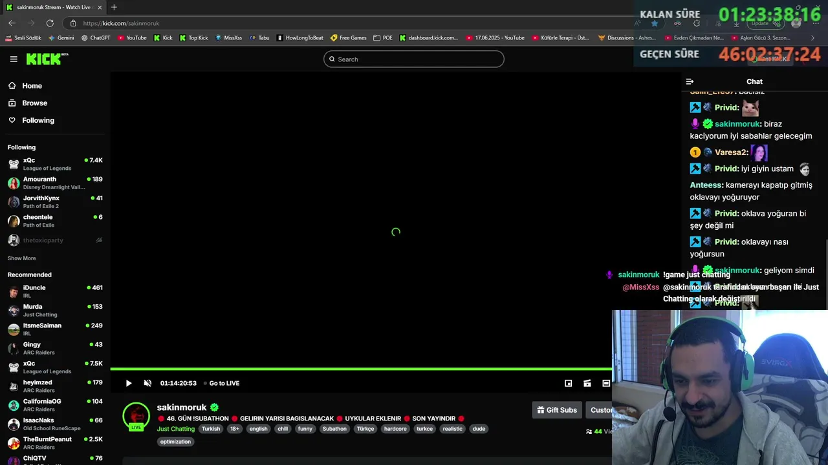
Task: Open iDuncle recommended channel
Action: [55, 291]
